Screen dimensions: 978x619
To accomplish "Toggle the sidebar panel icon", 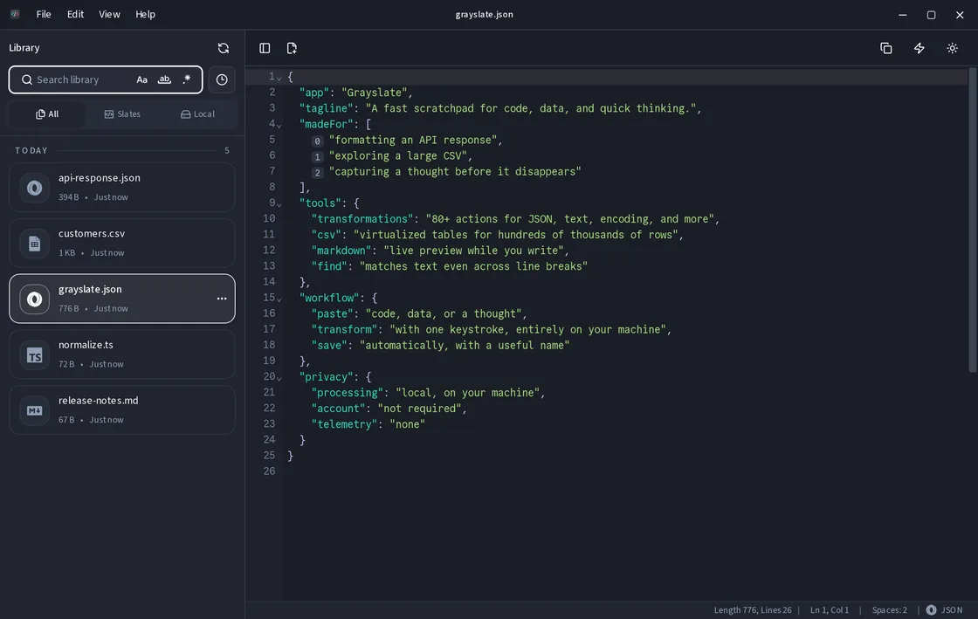I will point(265,48).
